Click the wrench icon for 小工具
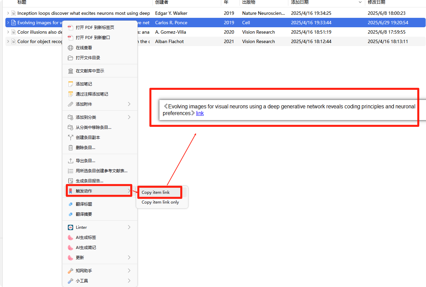This screenshot has width=426, height=287. 70,281
